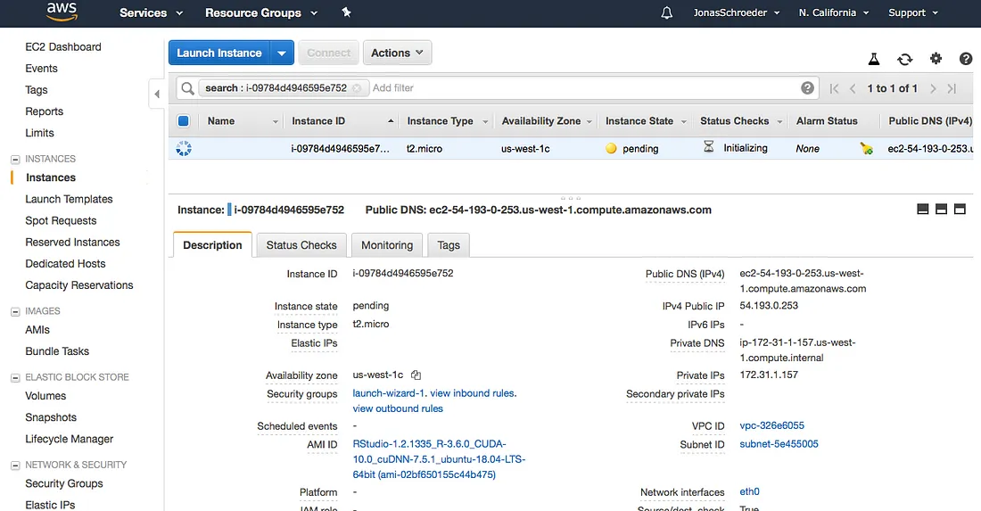Collapse the left navigation pane

156,94
